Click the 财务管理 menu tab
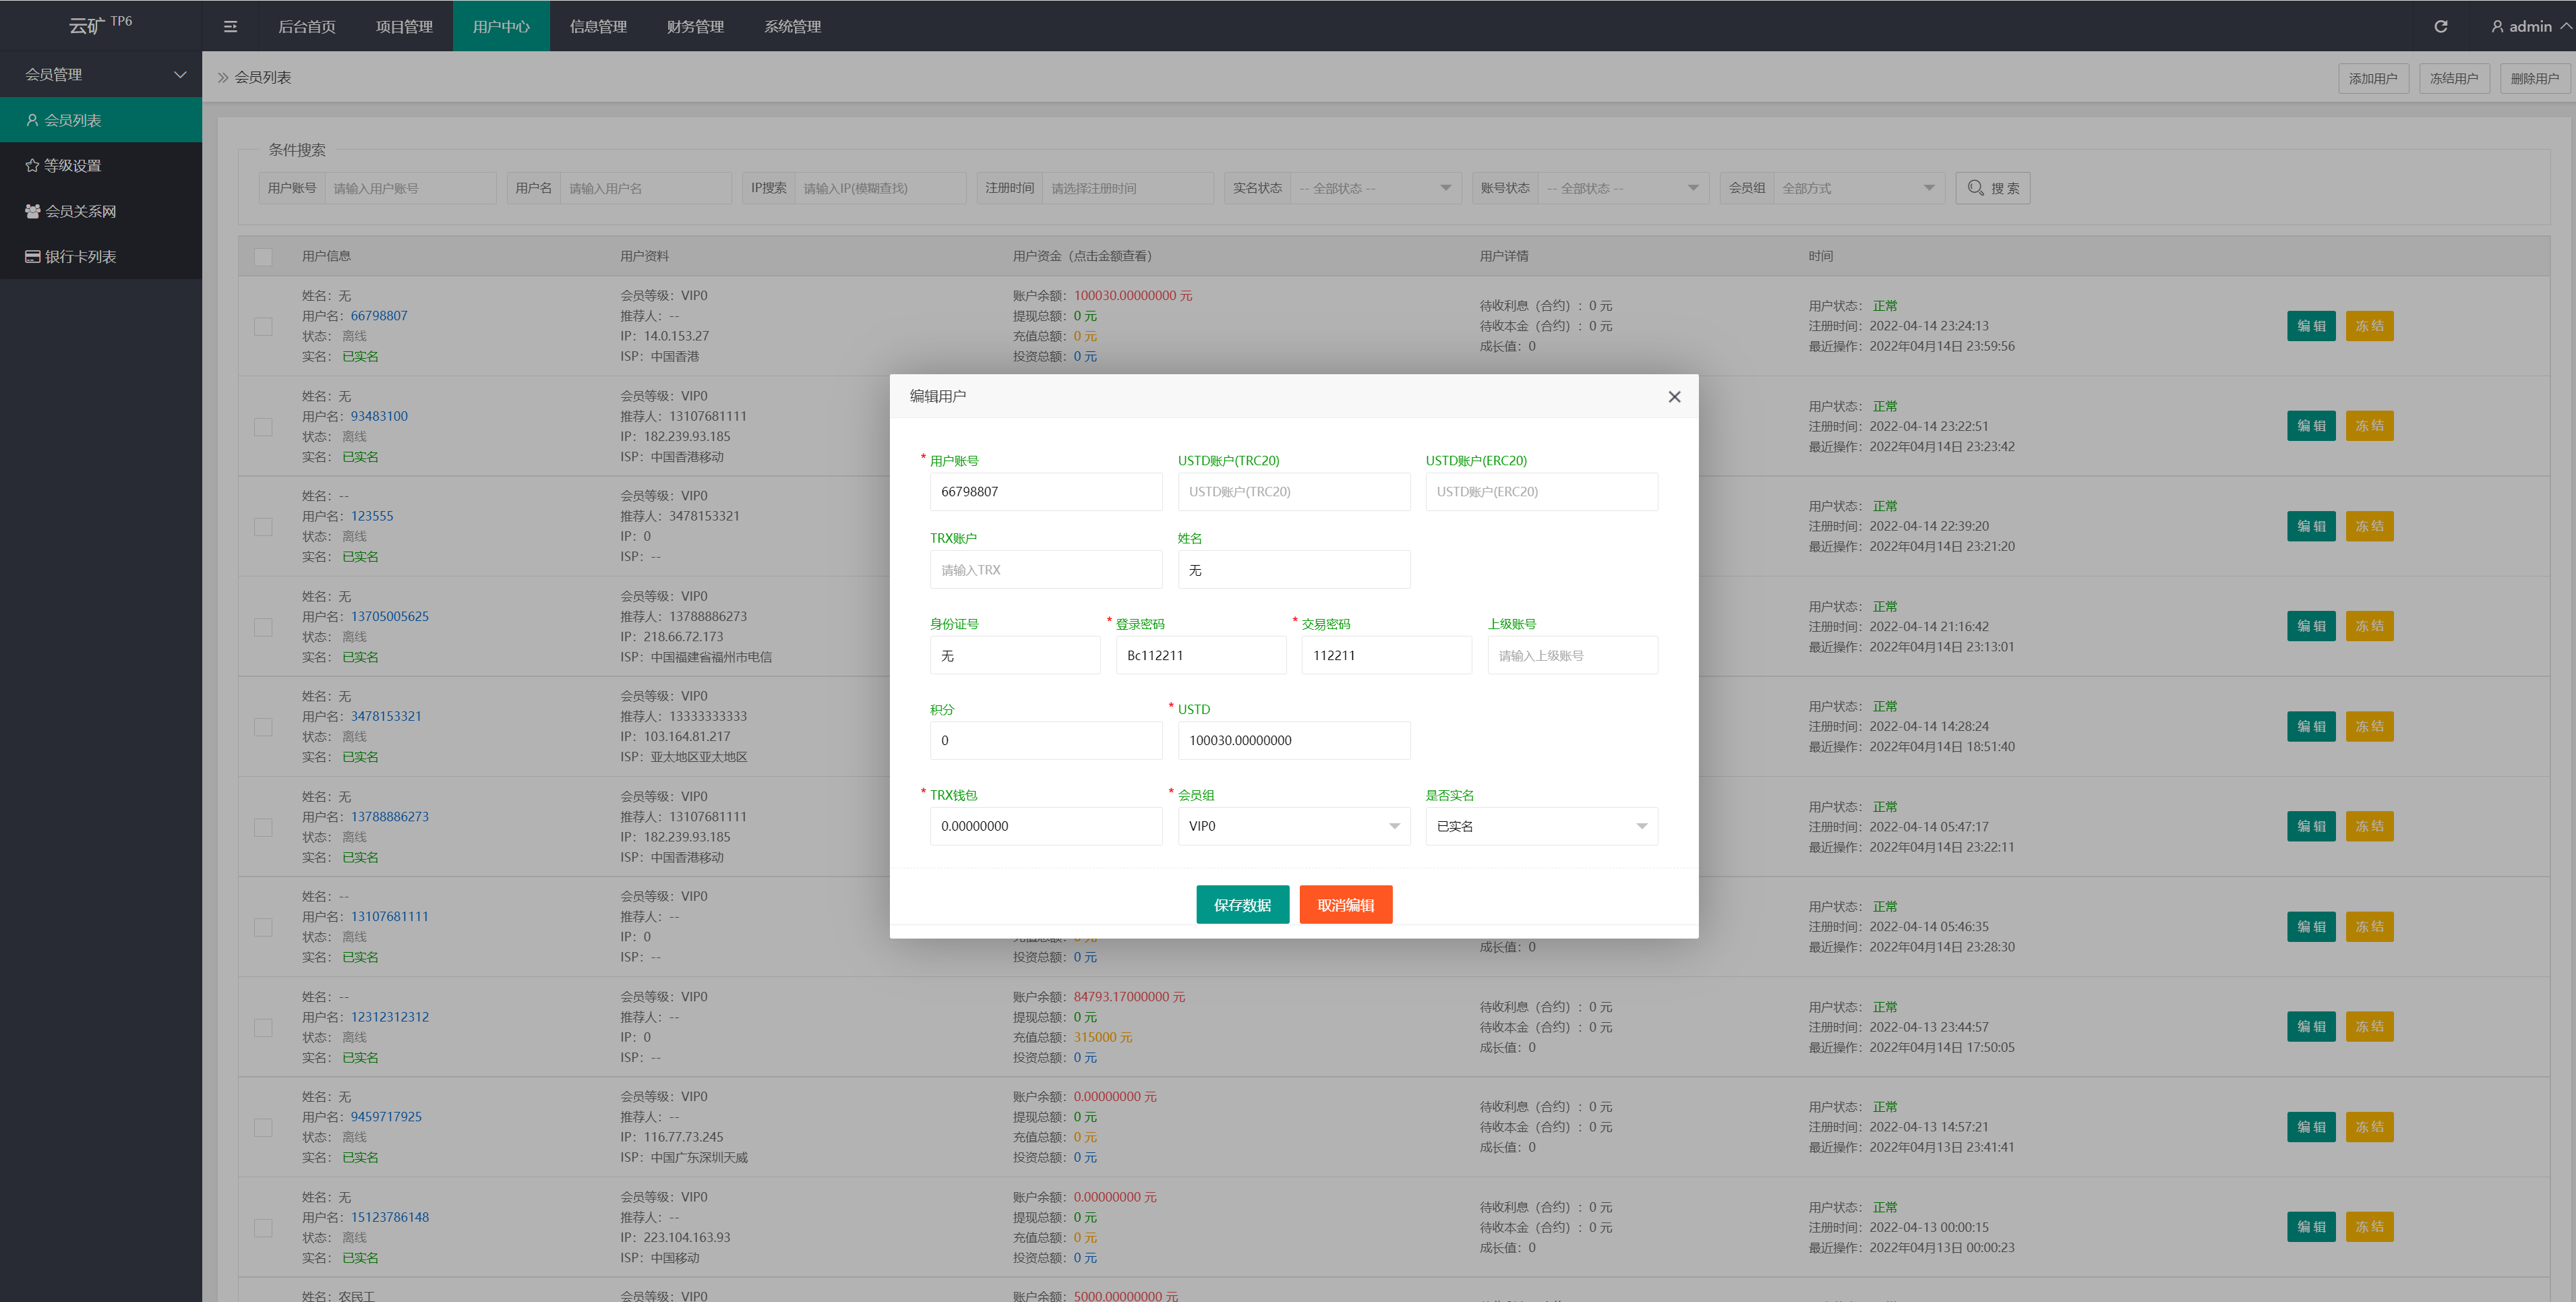The height and width of the screenshot is (1302, 2576). click(696, 25)
